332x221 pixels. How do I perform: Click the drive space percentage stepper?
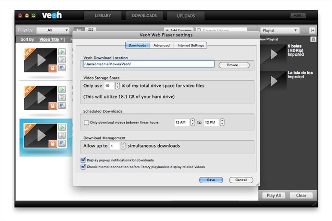click(117, 85)
